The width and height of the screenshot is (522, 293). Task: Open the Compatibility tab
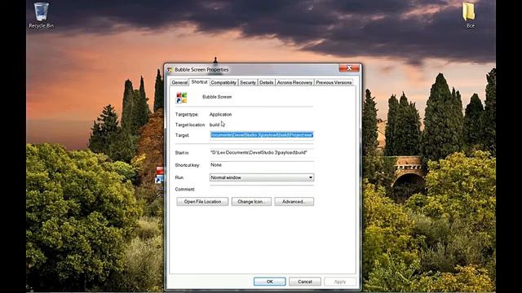tap(223, 82)
